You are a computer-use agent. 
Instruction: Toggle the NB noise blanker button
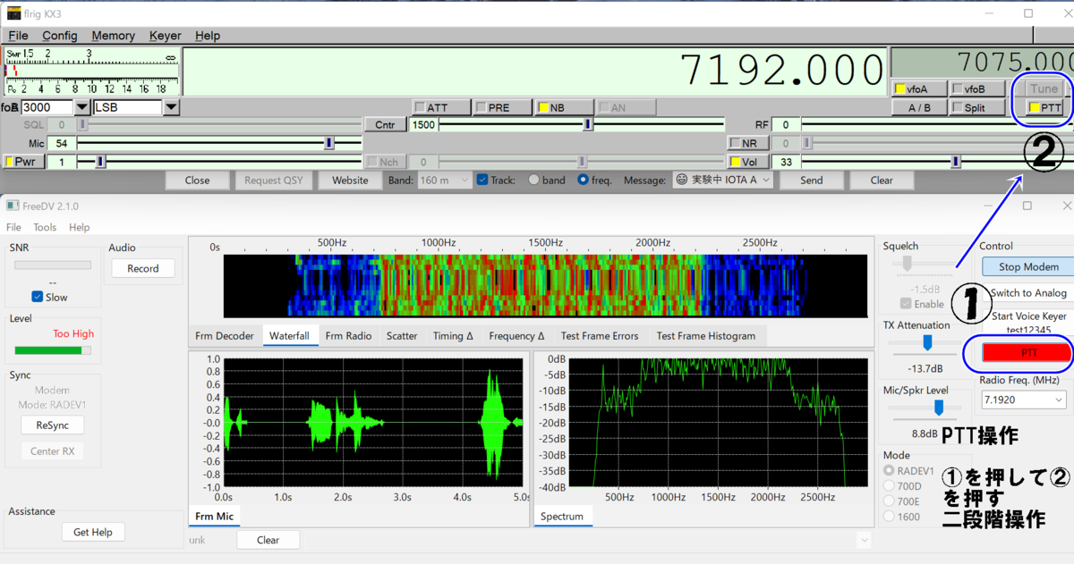pyautogui.click(x=565, y=107)
